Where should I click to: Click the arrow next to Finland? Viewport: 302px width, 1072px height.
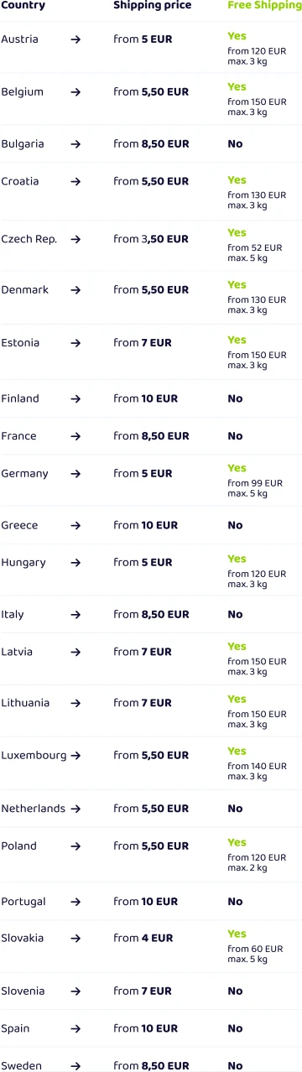click(x=75, y=398)
